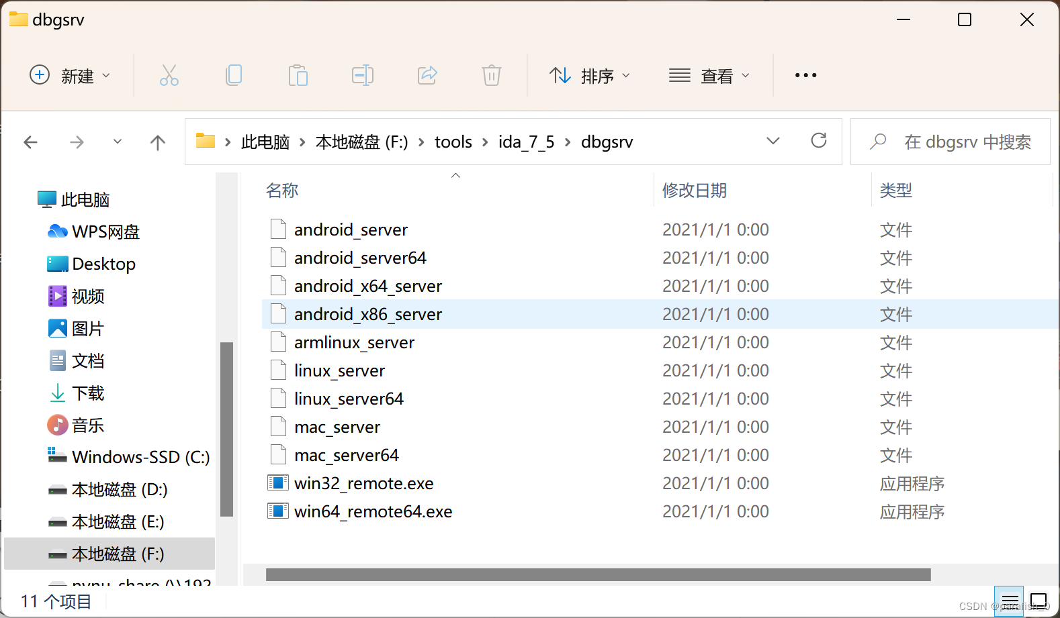Open the 排序 (Sort) dropdown
The image size is (1060, 618).
590,75
